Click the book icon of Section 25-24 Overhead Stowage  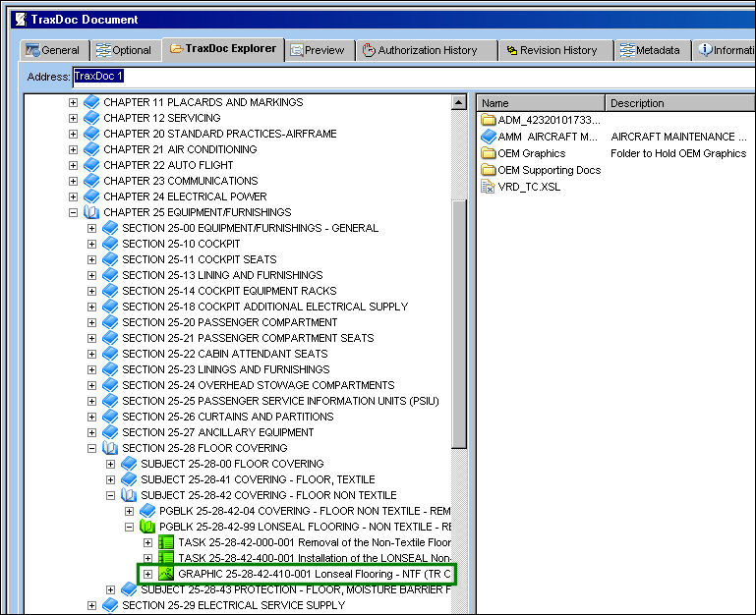[x=110, y=385]
